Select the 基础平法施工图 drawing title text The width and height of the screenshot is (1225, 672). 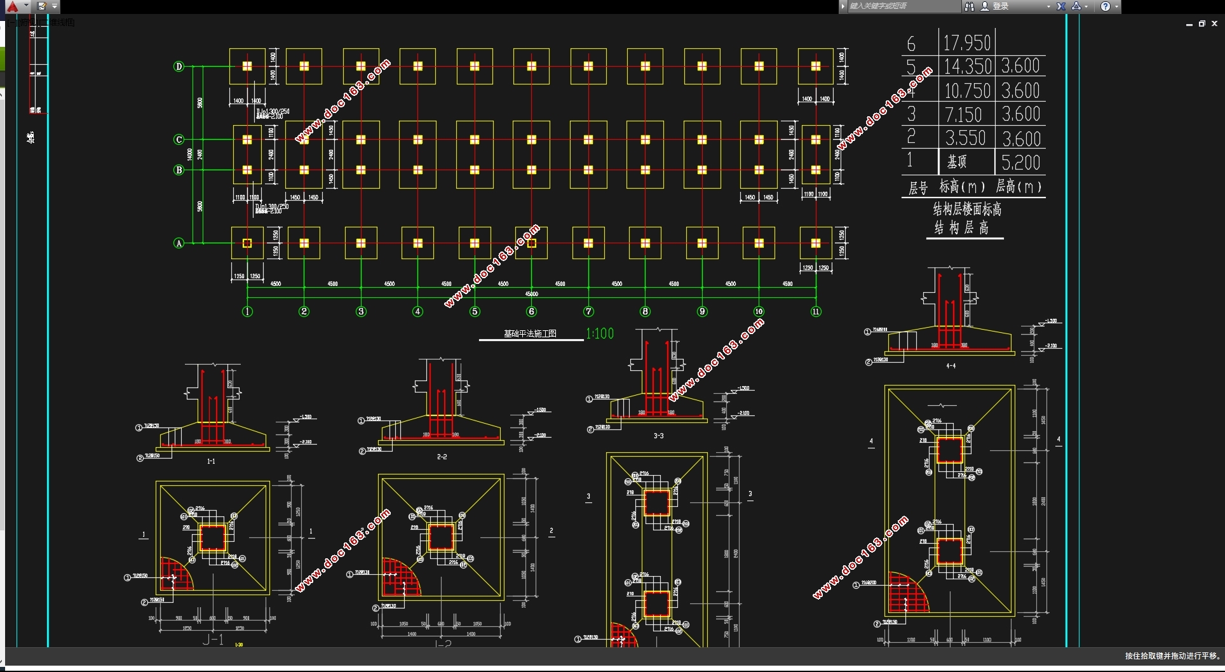pos(530,333)
